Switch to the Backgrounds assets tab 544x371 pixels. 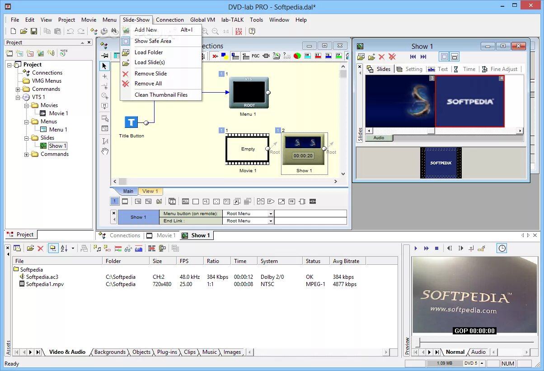click(x=110, y=352)
